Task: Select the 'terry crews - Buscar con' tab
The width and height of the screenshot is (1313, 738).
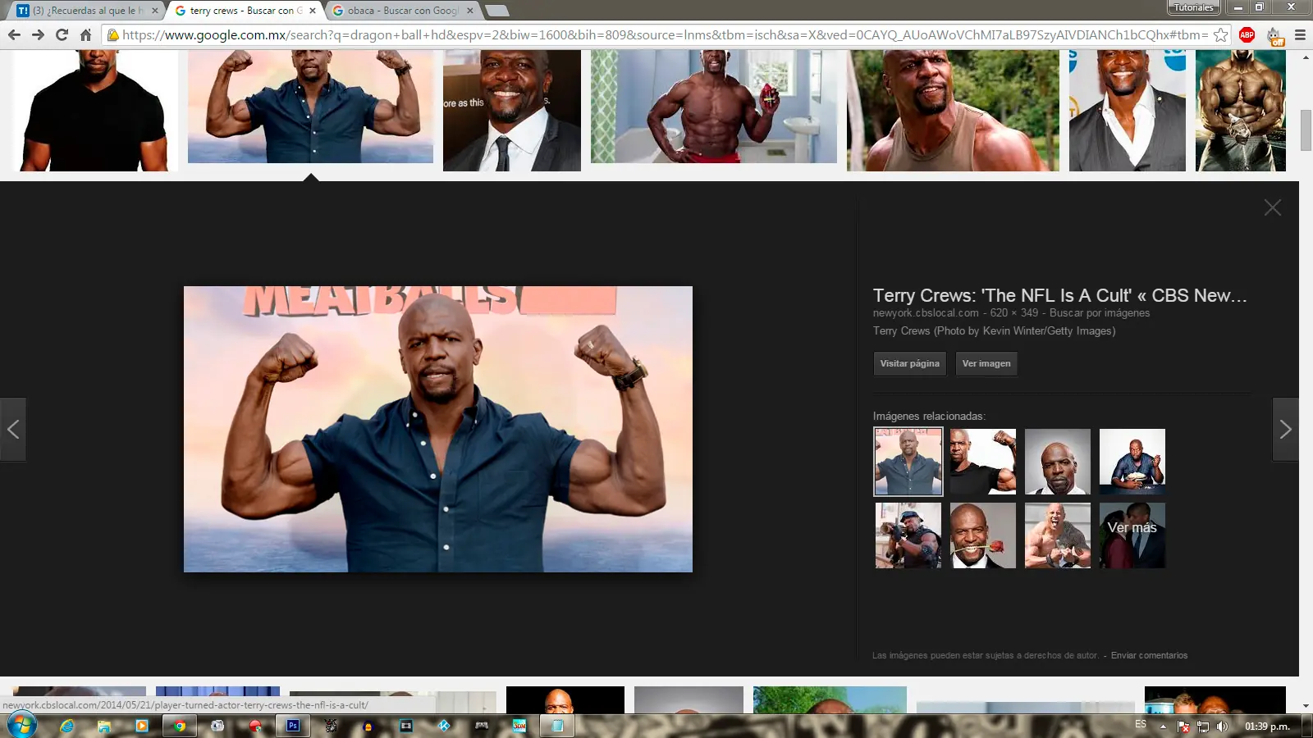Action: tap(245, 11)
